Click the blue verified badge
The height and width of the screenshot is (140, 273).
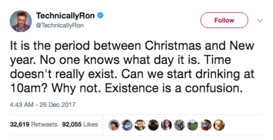click(100, 16)
